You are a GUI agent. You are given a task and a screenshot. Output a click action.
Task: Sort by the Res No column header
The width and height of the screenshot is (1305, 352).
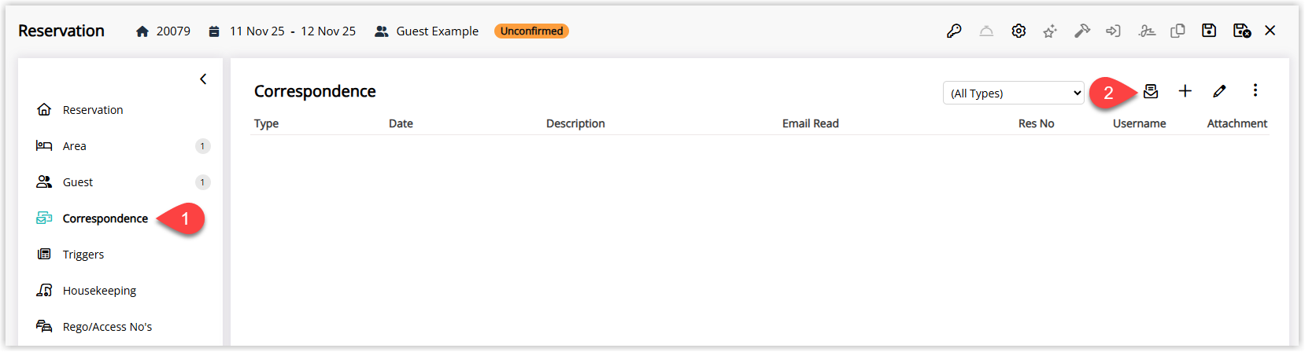1036,123
